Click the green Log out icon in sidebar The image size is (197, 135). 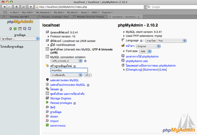point(15,29)
